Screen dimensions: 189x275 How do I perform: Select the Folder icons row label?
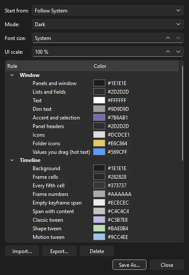click(46, 143)
